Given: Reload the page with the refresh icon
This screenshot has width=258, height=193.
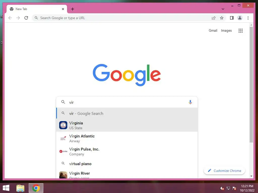Looking at the screenshot, I should pyautogui.click(x=26, y=18).
